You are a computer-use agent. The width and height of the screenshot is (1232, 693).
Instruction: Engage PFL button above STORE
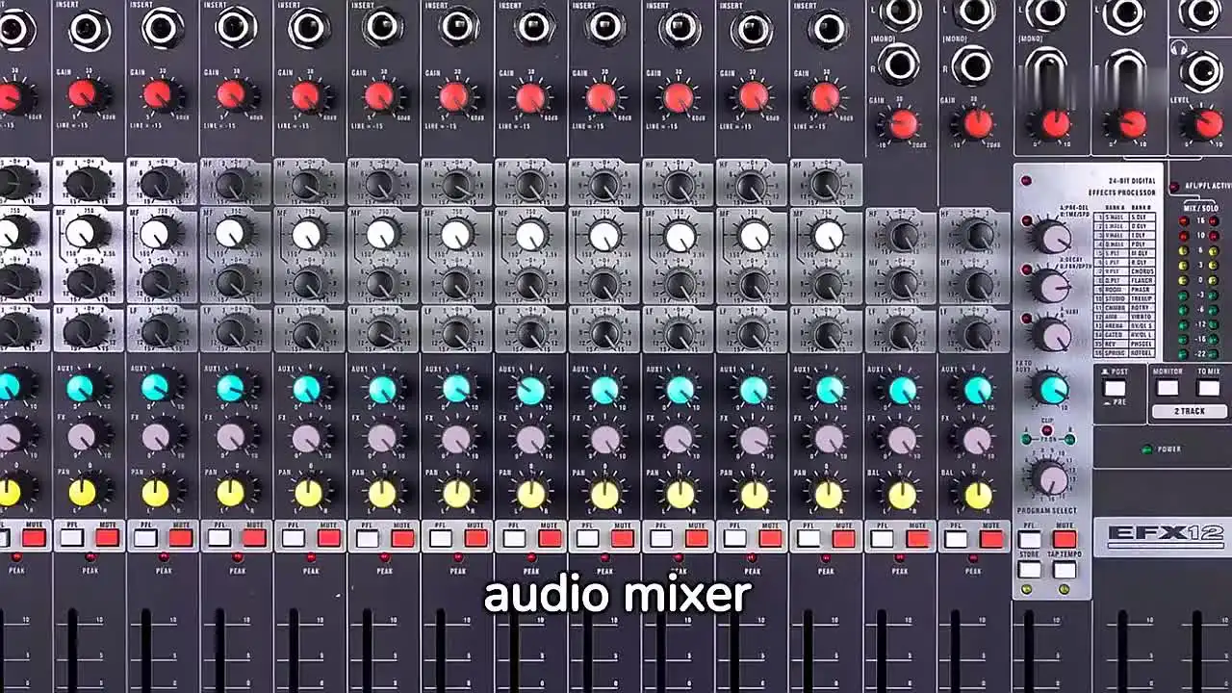[1030, 540]
